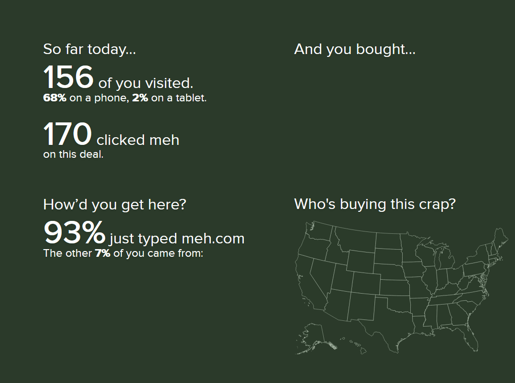
Task: Click the "2% on a tablet" statistic
Action: click(x=170, y=98)
